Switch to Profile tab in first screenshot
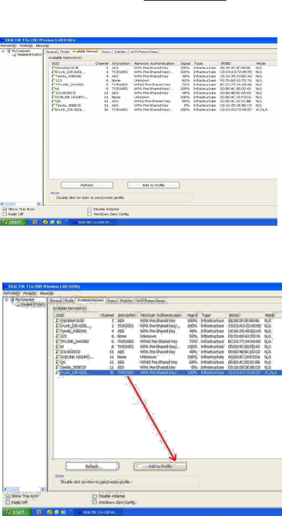The width and height of the screenshot is (282, 516). pyautogui.click(x=65, y=52)
